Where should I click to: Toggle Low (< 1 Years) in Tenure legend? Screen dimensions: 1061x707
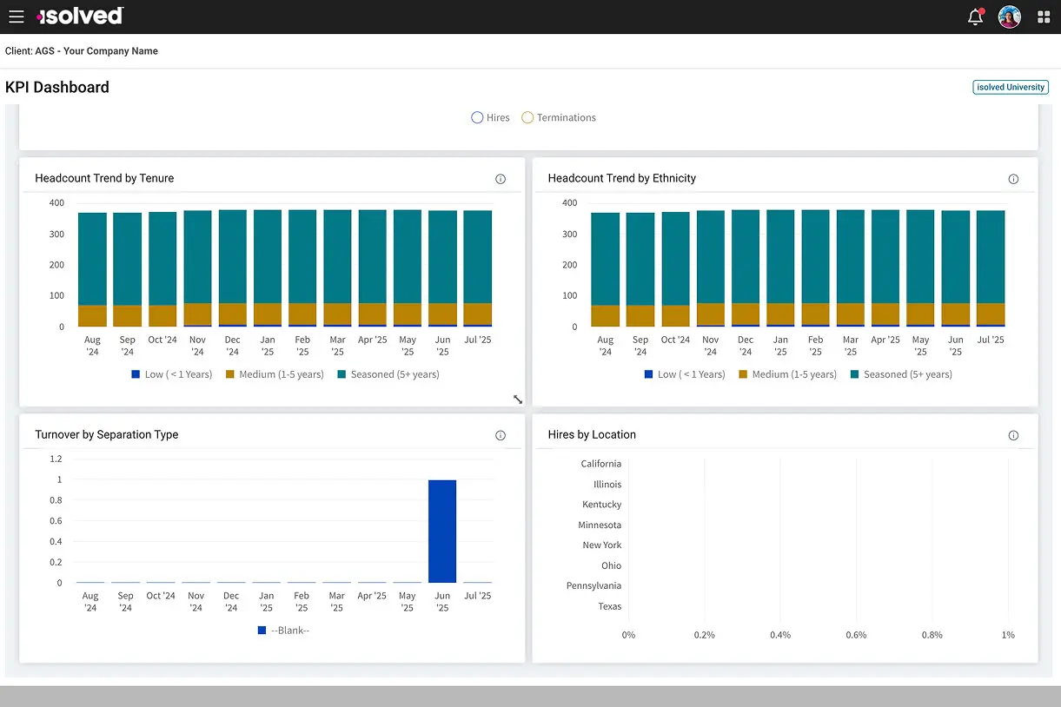coord(172,374)
